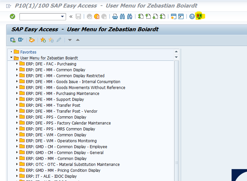Click the User Menu icon
The width and height of the screenshot is (247, 181).
coord(13,40)
